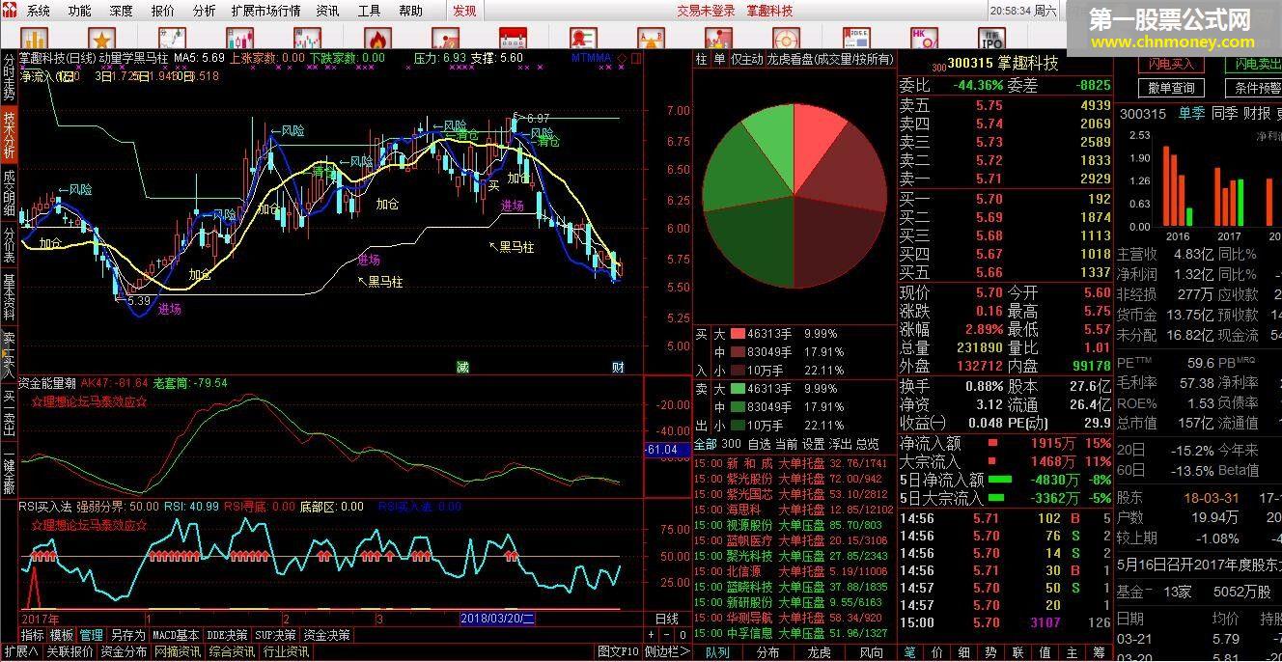Click the small square icon after MTMMA
The height and width of the screenshot is (662, 1282).
point(636,58)
